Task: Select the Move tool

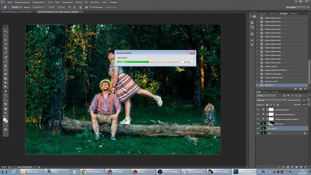Action: coord(5,32)
